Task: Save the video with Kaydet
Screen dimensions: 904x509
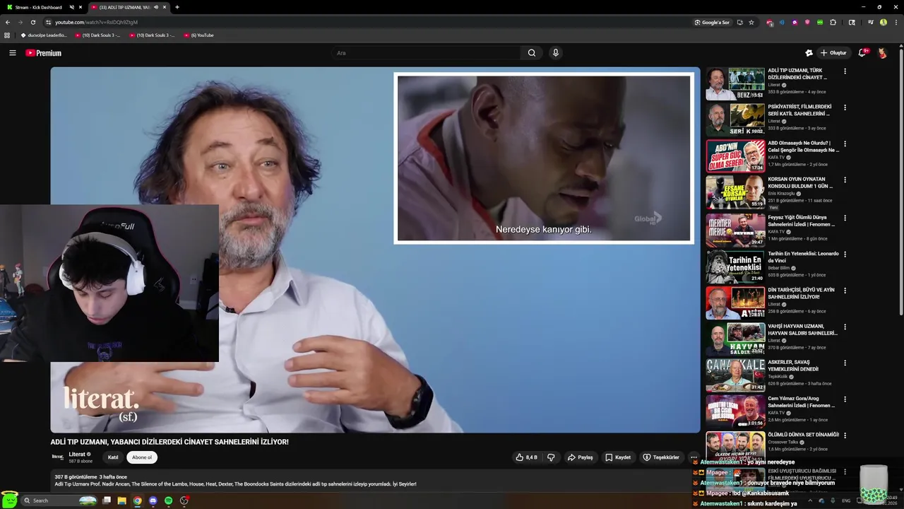Action: pyautogui.click(x=618, y=457)
